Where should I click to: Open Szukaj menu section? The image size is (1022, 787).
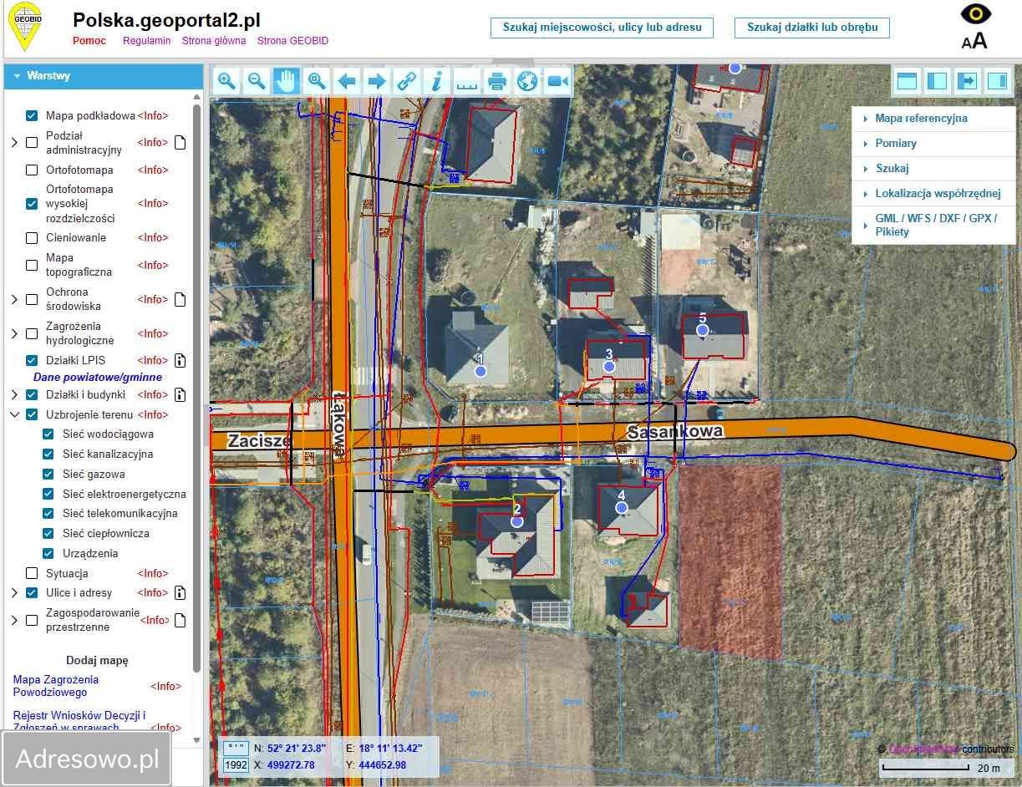click(933, 169)
